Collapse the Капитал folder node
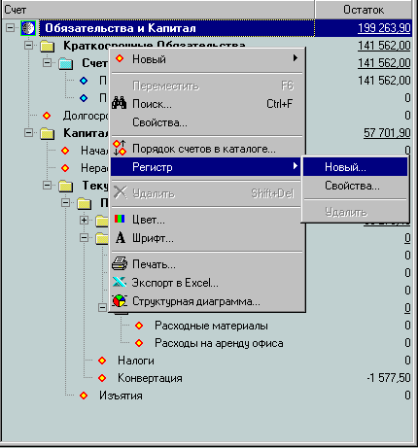 pyautogui.click(x=28, y=132)
